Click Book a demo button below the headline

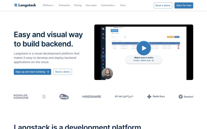63,72
